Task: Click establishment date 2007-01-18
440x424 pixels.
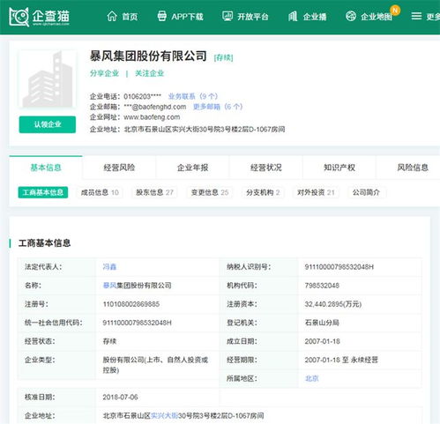Action: (x=322, y=341)
